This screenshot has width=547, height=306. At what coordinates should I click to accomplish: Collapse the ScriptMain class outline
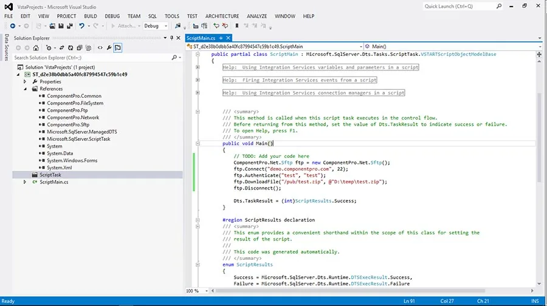point(198,55)
